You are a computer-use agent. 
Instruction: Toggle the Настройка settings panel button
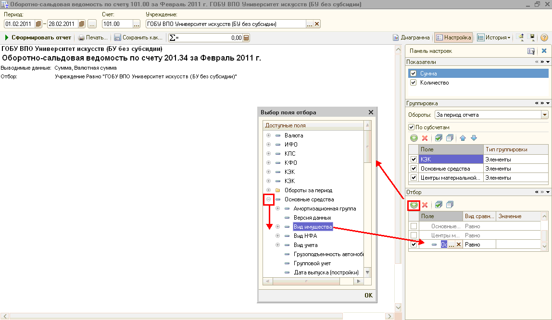pos(453,37)
